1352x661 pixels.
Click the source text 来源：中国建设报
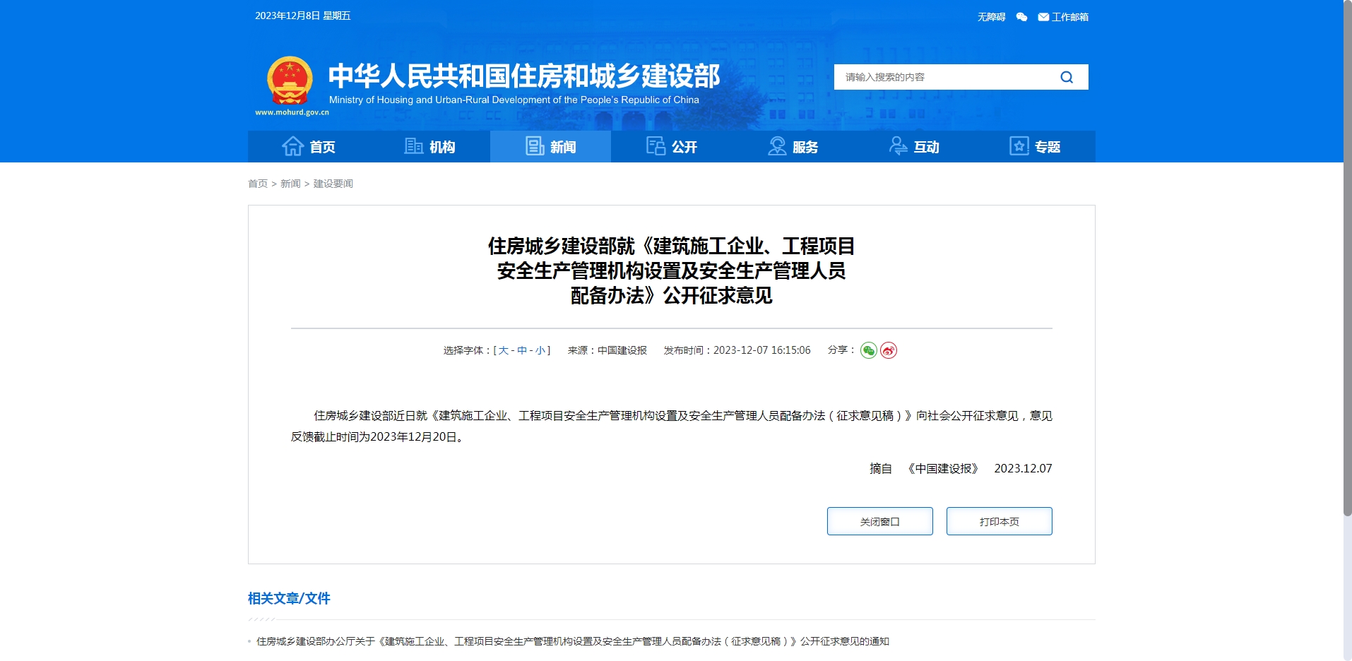click(x=607, y=350)
